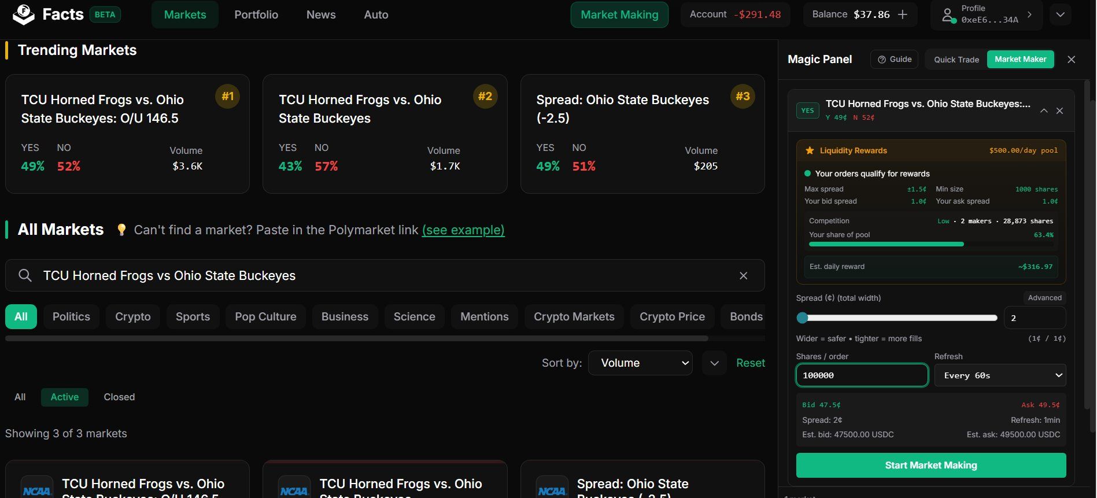Screen dimensions: 1097x498
Task: Click the Facts logo icon
Action: tap(24, 14)
